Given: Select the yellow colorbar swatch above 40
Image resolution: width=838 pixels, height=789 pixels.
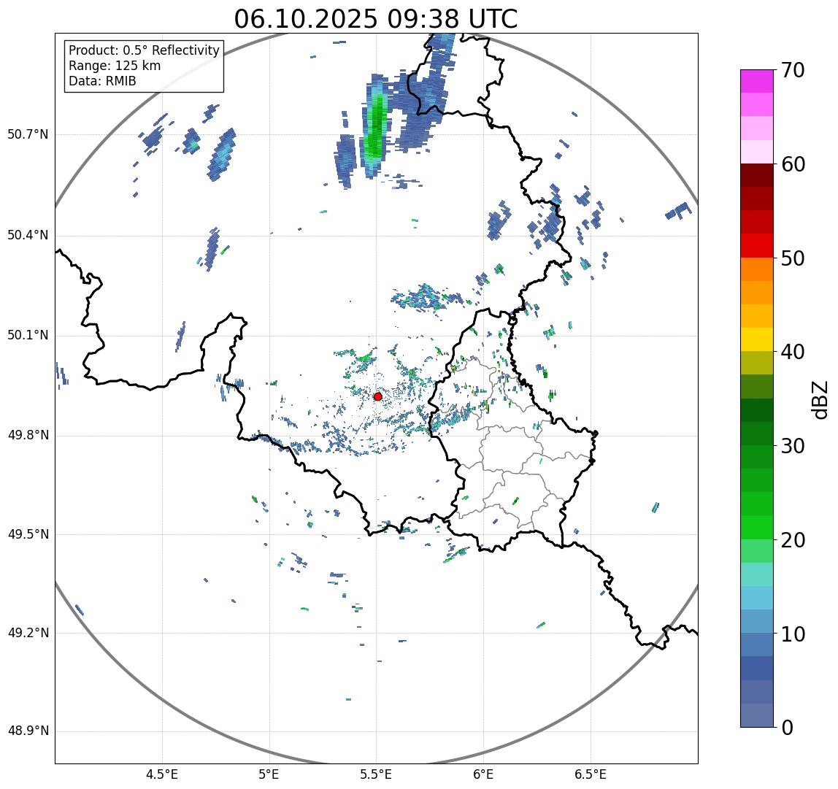Looking at the screenshot, I should (x=757, y=339).
